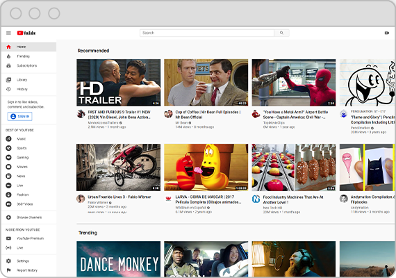Screen dimensions: 396x278
Task: Open Urban Freeride Lives 3 video title
Action: [119, 197]
